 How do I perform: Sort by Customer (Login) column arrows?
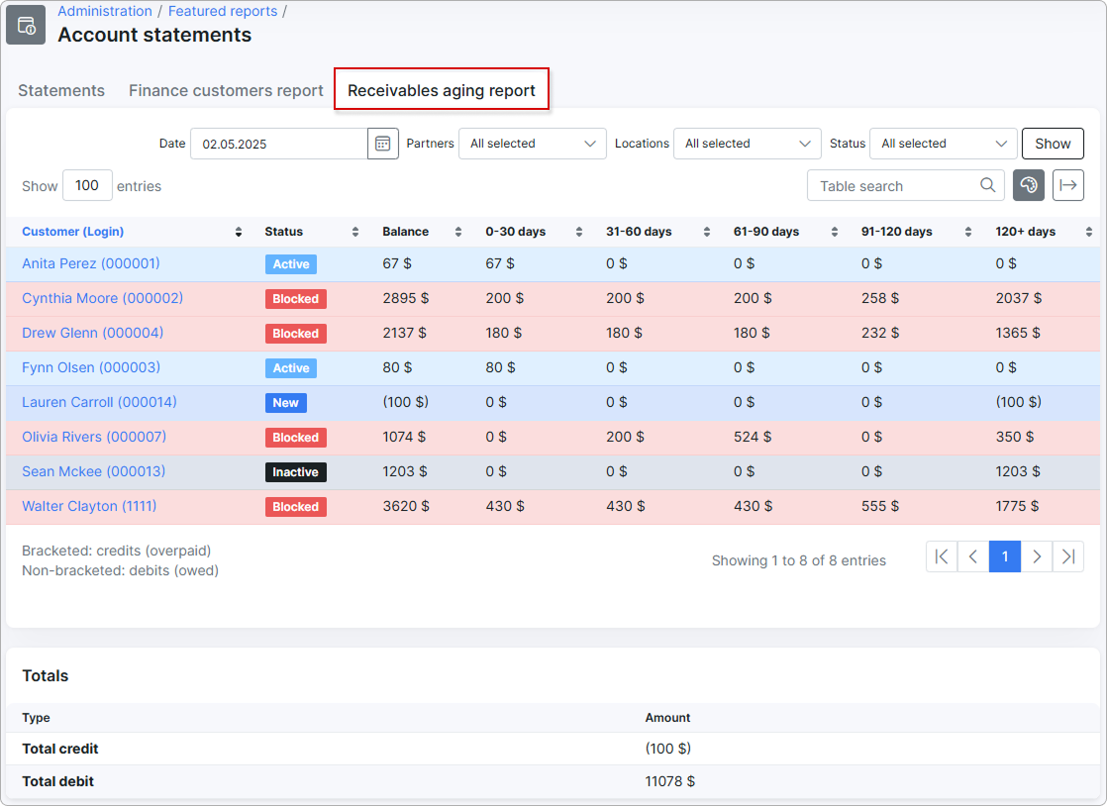coord(239,233)
